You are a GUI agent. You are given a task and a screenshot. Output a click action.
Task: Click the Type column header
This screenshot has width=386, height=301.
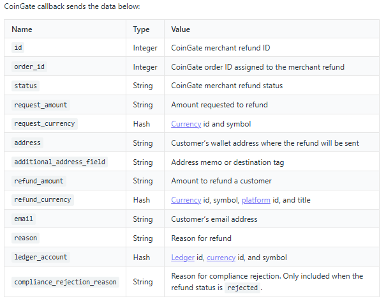click(x=141, y=29)
